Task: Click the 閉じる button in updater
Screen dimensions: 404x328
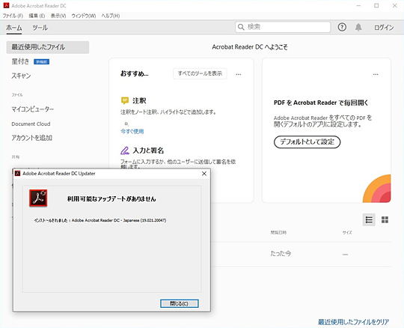Action: pos(180,304)
